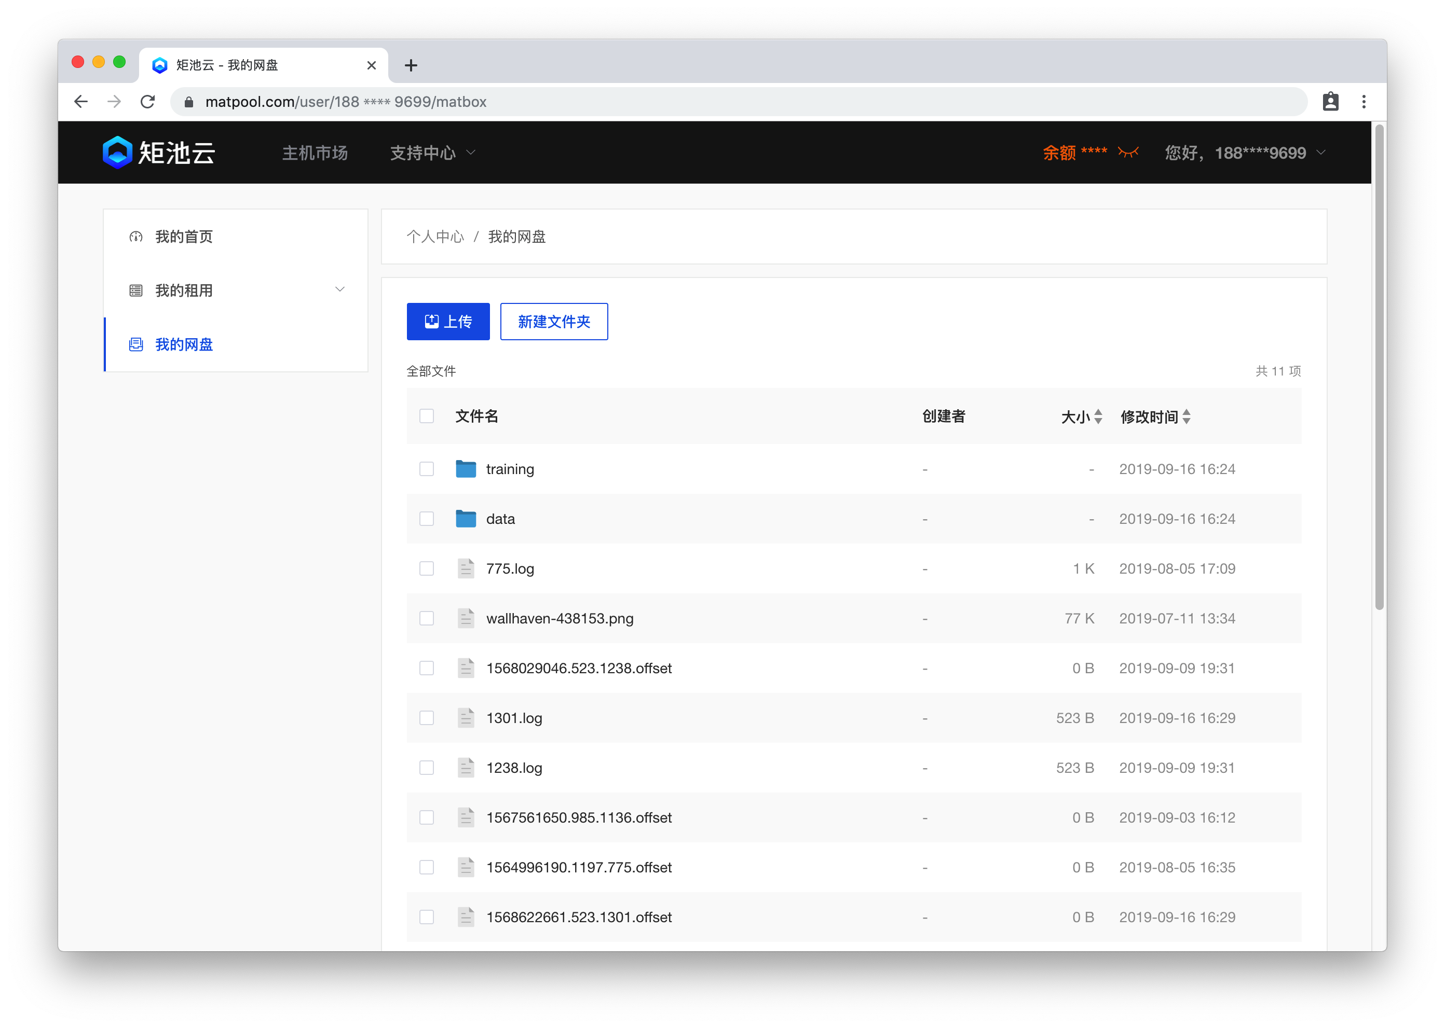Click the Matpool logo in header

tap(159, 152)
